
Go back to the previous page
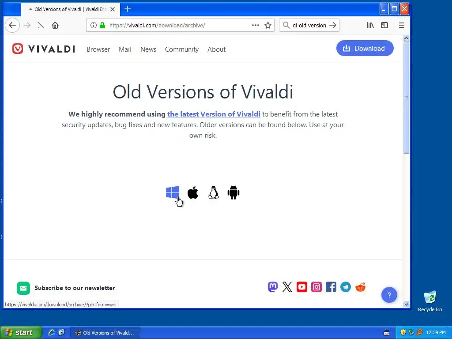click(x=12, y=25)
